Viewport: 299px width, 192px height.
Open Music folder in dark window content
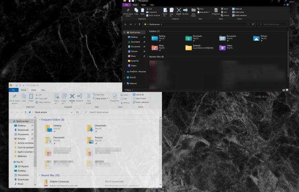pyautogui.click(x=158, y=48)
